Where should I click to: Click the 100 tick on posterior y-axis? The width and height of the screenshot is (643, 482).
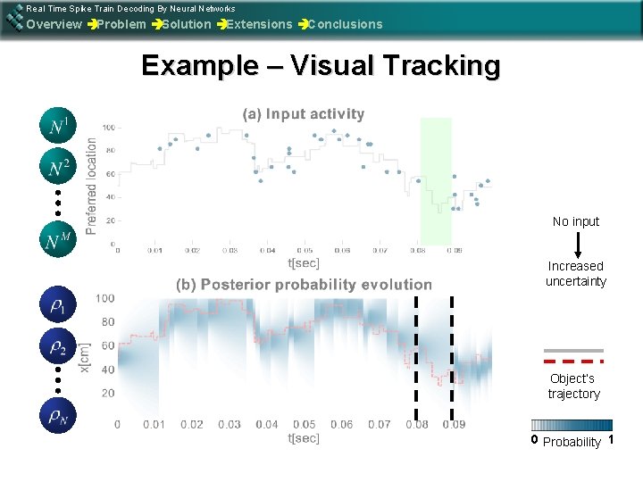(x=105, y=298)
